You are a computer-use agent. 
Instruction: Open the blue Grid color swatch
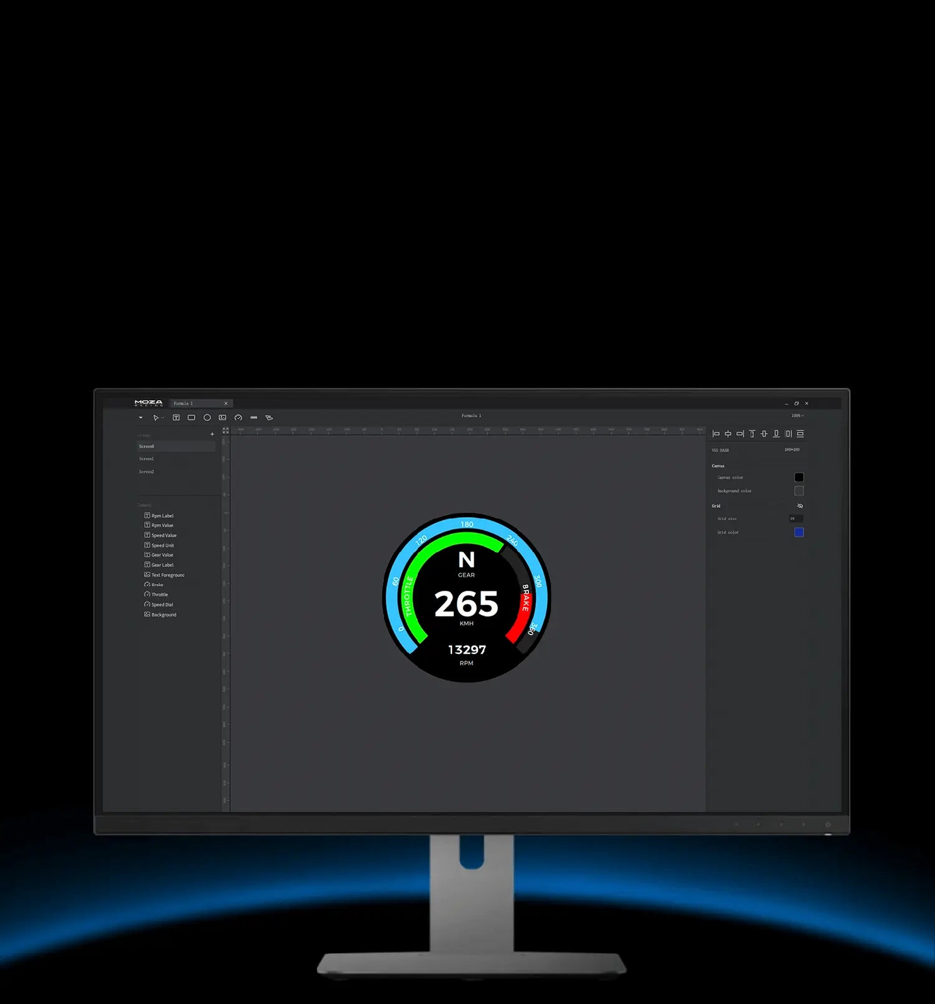tap(798, 532)
